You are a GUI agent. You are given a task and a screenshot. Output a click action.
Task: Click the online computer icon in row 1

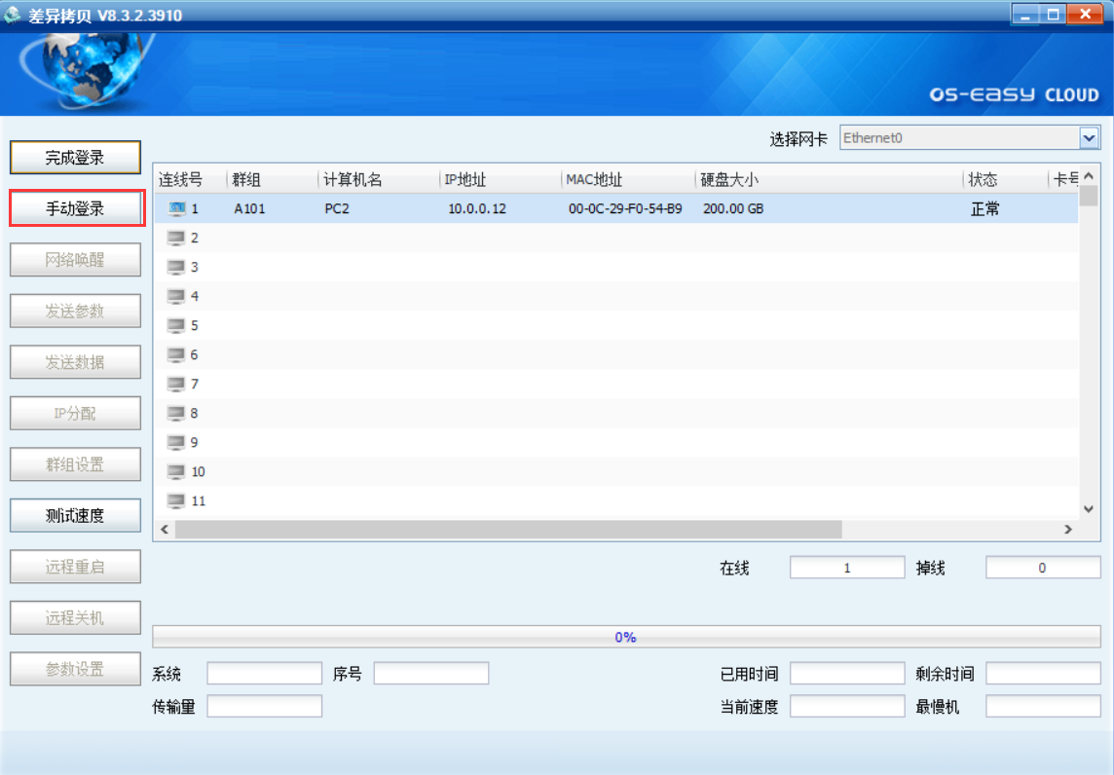pos(176,208)
